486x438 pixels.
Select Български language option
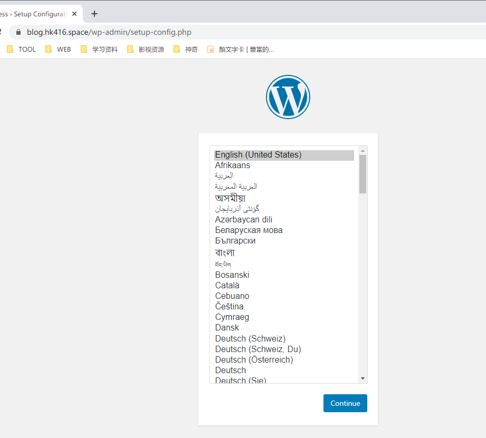284,240
